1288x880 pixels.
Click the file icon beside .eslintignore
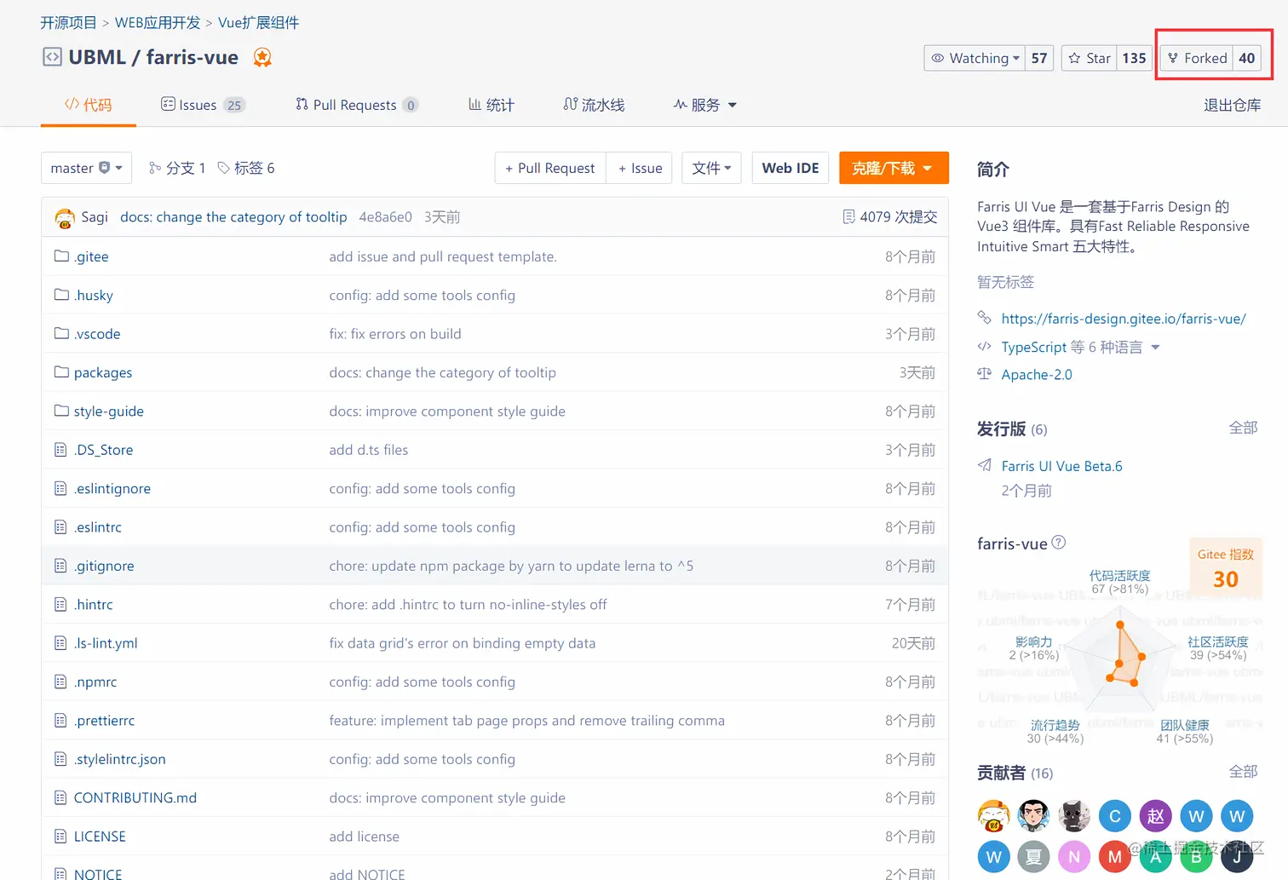[60, 488]
